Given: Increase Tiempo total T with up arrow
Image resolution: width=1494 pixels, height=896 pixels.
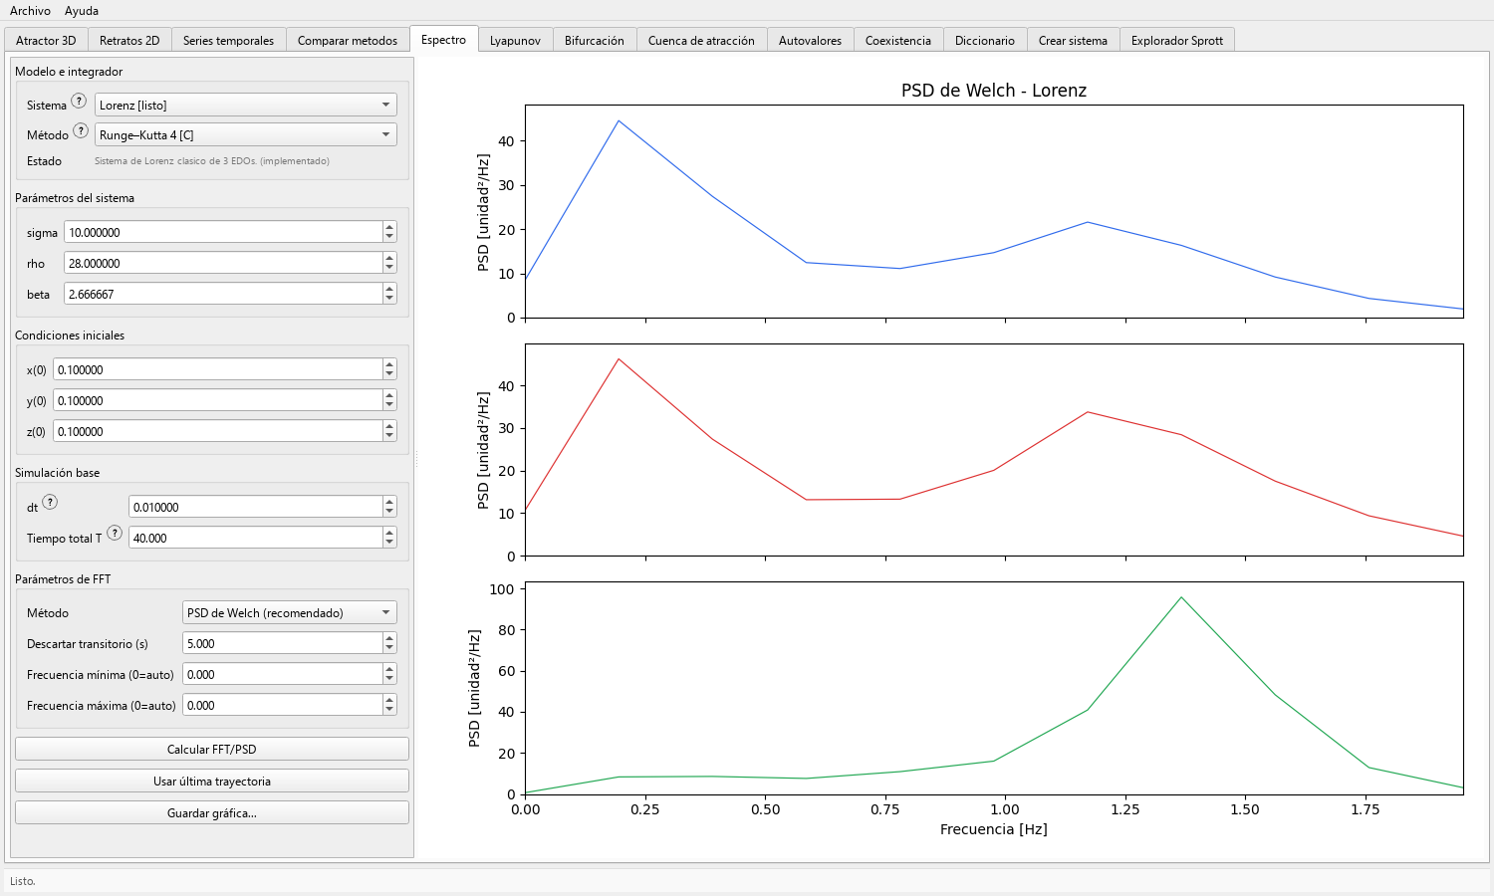Looking at the screenshot, I should click(x=389, y=533).
